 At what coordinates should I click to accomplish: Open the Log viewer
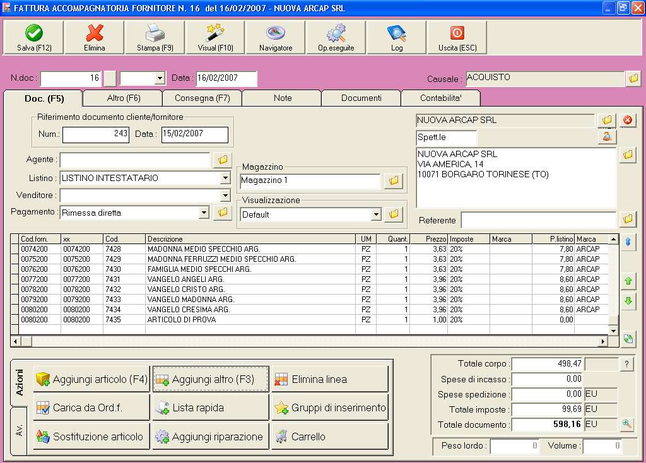click(x=396, y=38)
